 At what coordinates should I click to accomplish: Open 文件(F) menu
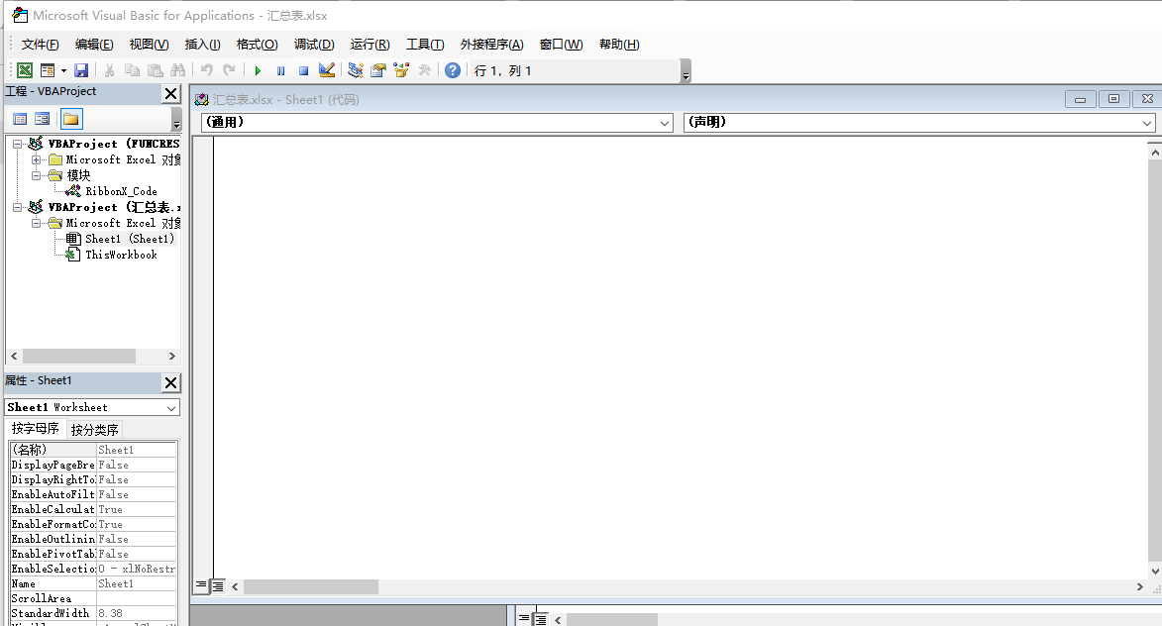pyautogui.click(x=40, y=45)
